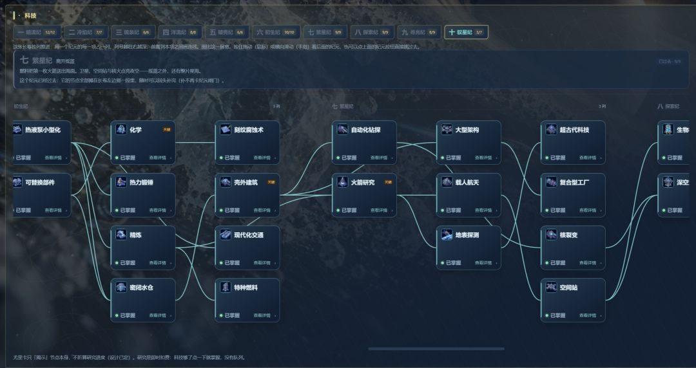Click the 超古代科技 node icon
This screenshot has width=696, height=368.
[551, 129]
